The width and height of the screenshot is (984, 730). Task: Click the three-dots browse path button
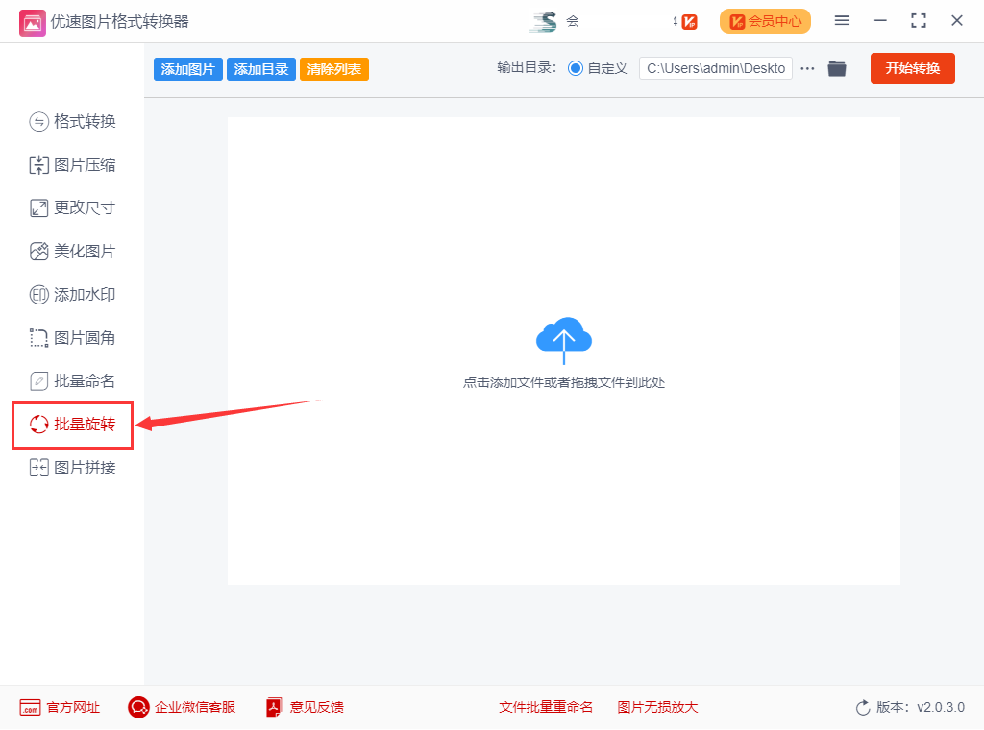tap(807, 68)
